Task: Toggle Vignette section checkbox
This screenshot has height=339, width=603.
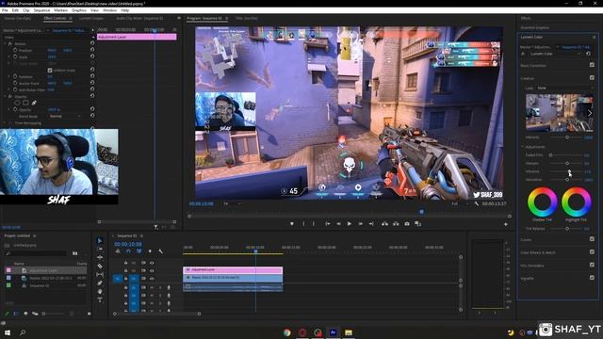Action: coord(592,278)
